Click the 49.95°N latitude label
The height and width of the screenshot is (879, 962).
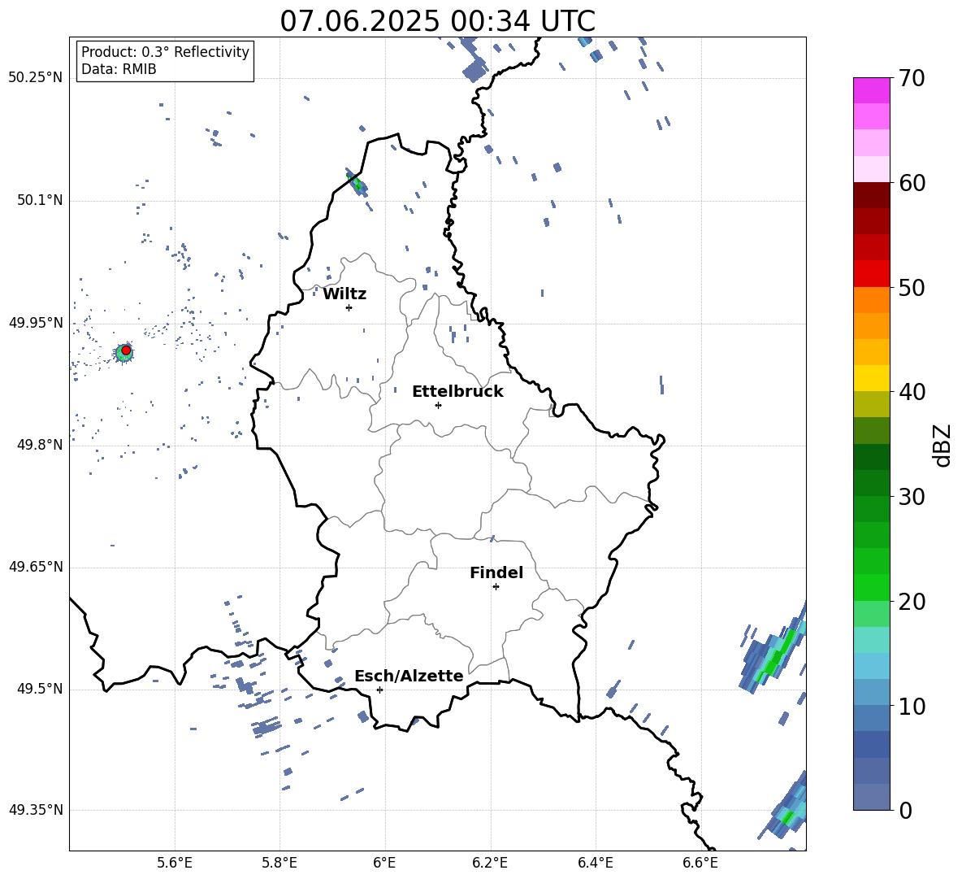point(36,323)
